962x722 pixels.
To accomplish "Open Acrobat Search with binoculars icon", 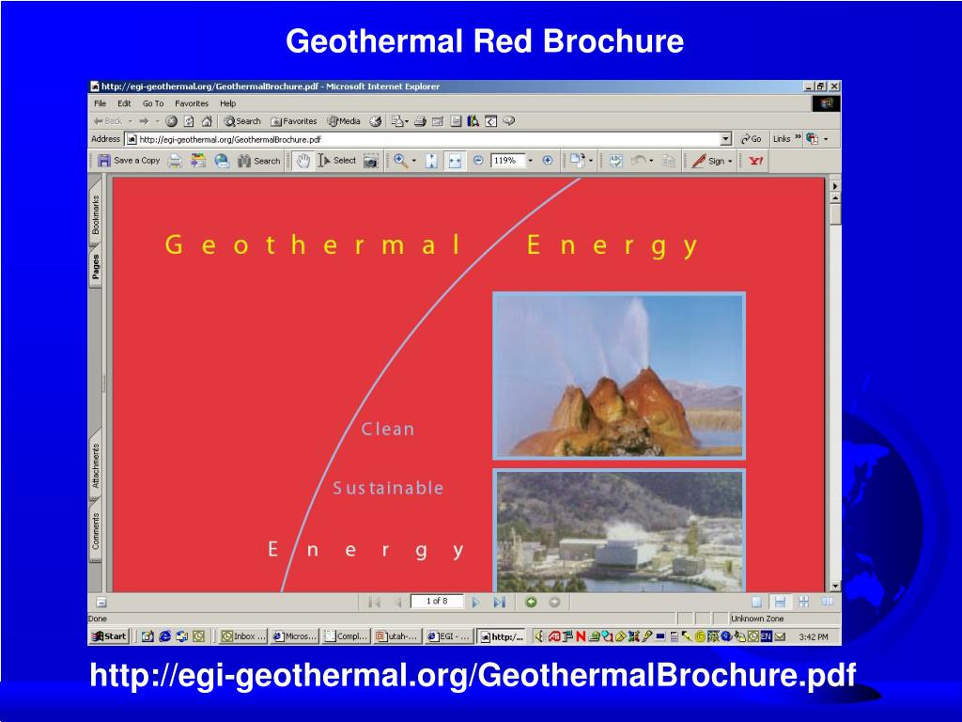I will [259, 161].
